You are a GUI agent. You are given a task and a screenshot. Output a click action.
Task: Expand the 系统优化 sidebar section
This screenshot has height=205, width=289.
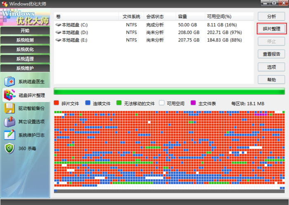pos(25,49)
